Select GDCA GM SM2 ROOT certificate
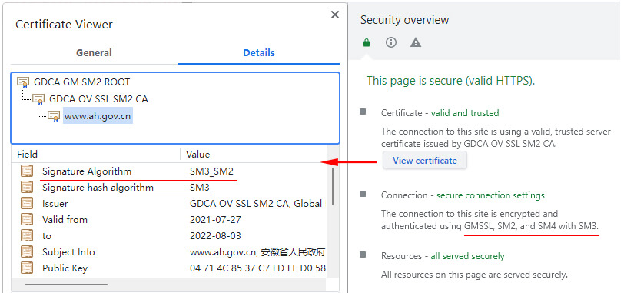 82,82
